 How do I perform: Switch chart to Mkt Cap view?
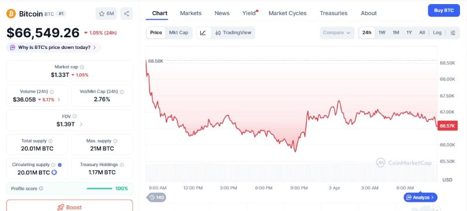pos(179,33)
